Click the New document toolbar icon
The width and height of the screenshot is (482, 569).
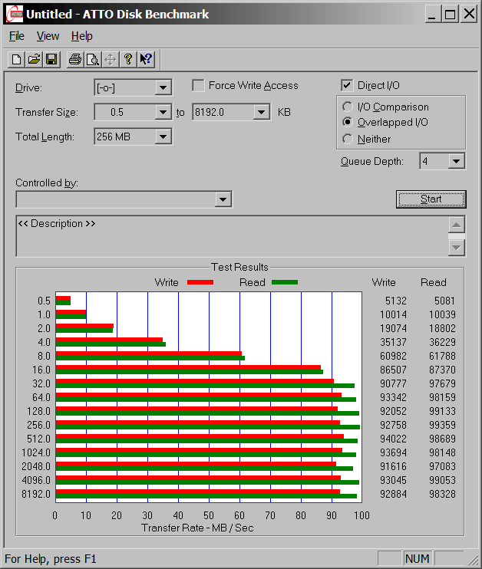(16, 59)
